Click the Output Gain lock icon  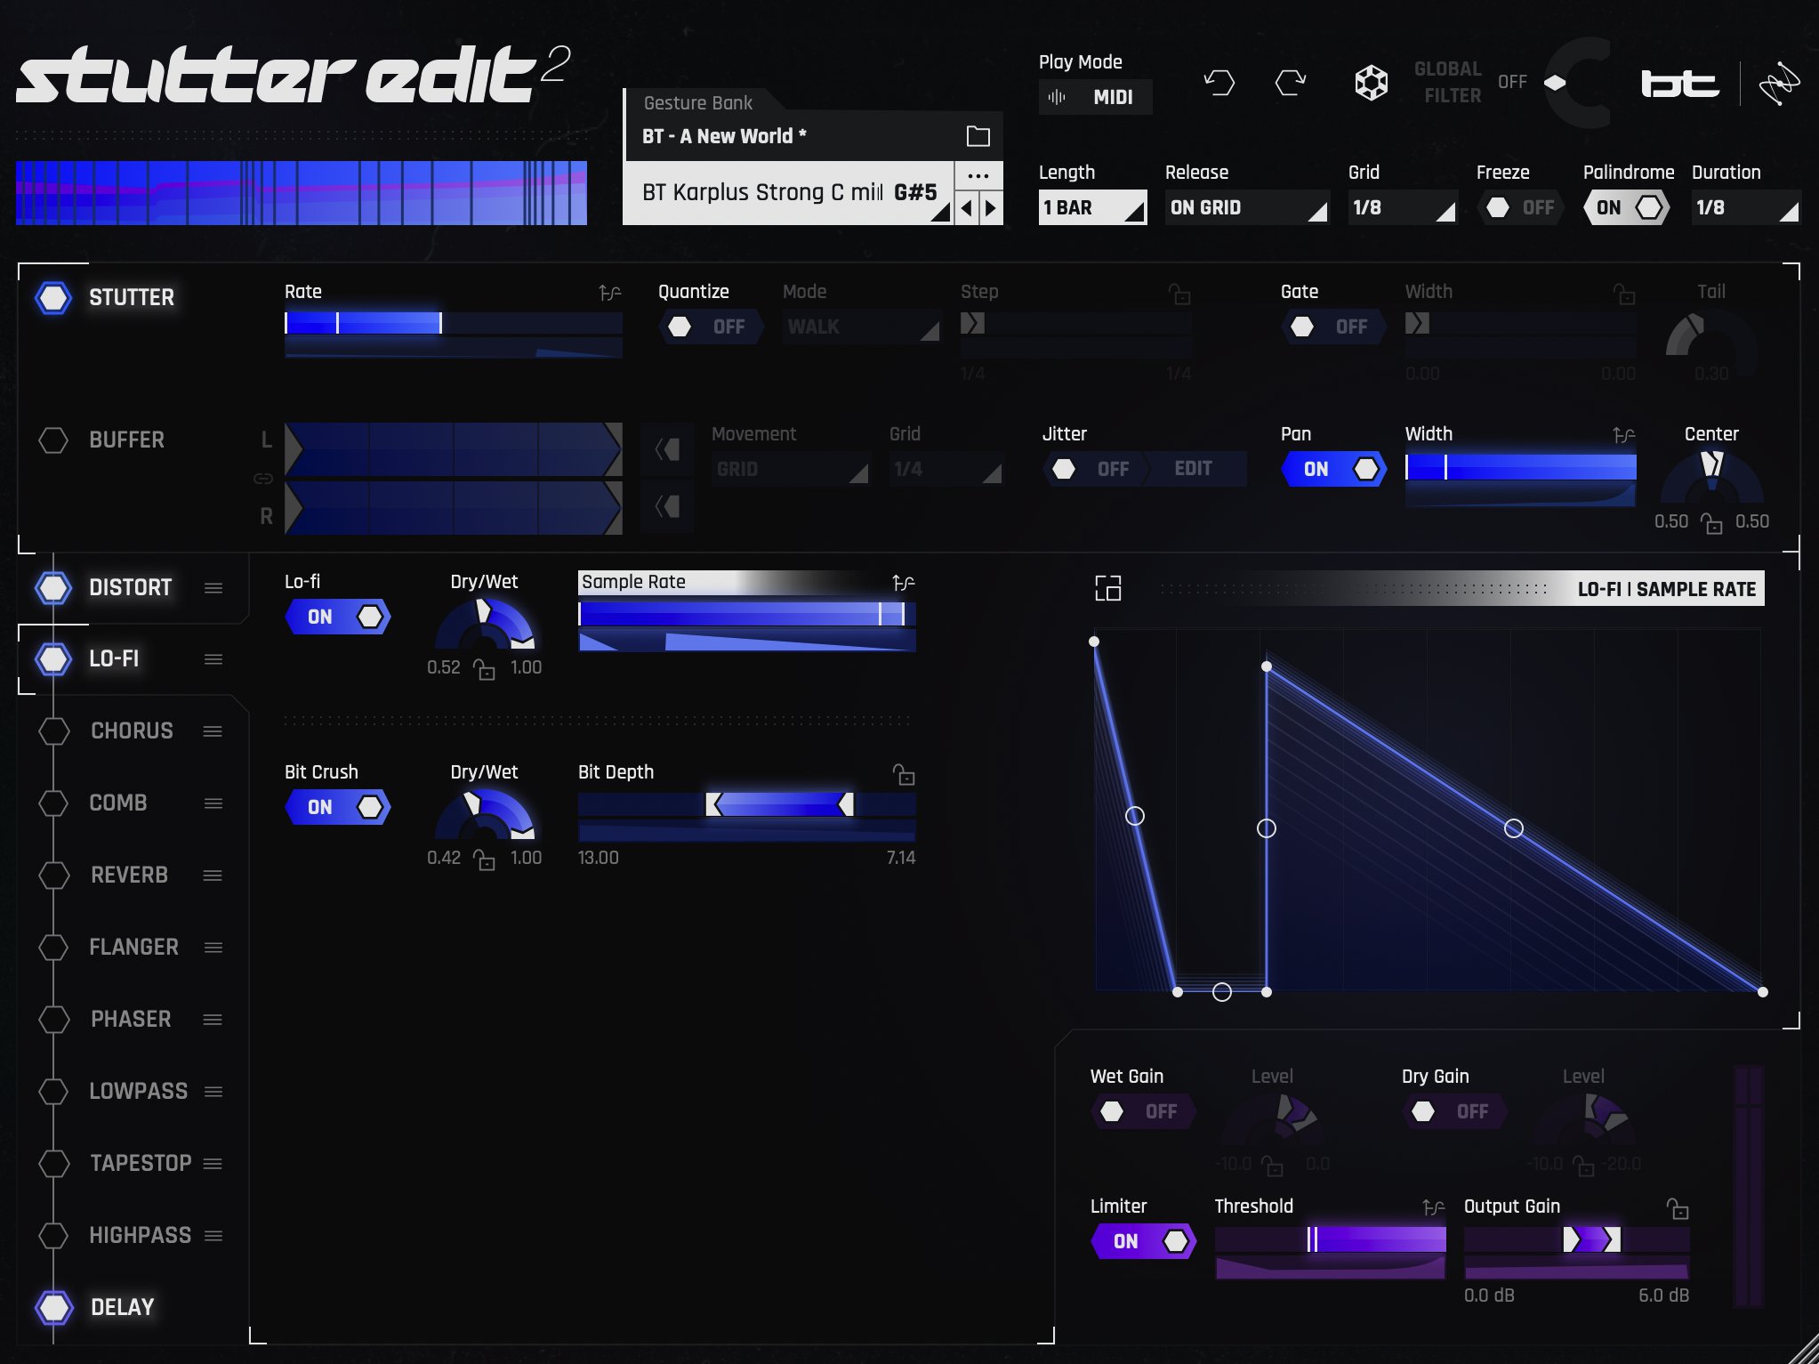point(1677,1208)
